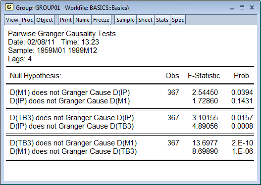Close the GROUP01 group window
Viewport: 261px width, 185px height.
tap(252, 7)
